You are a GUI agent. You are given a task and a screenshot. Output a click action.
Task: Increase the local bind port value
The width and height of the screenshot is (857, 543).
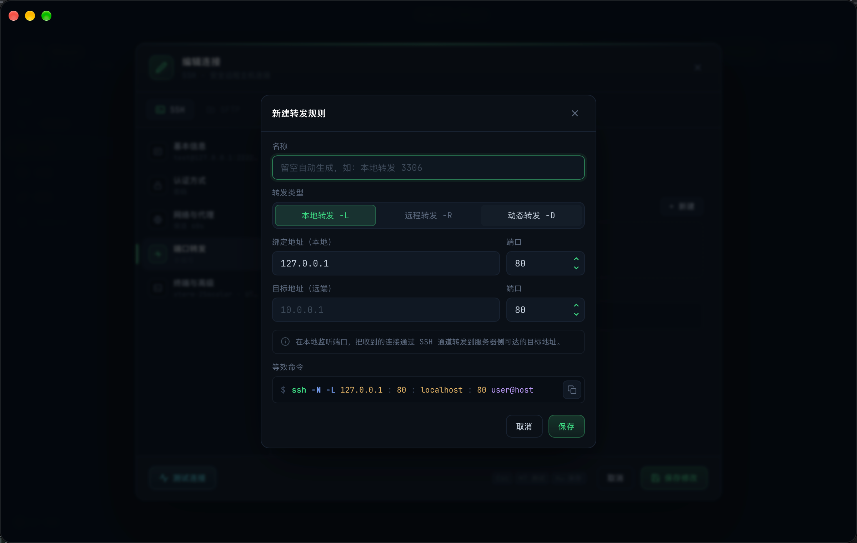pyautogui.click(x=576, y=259)
